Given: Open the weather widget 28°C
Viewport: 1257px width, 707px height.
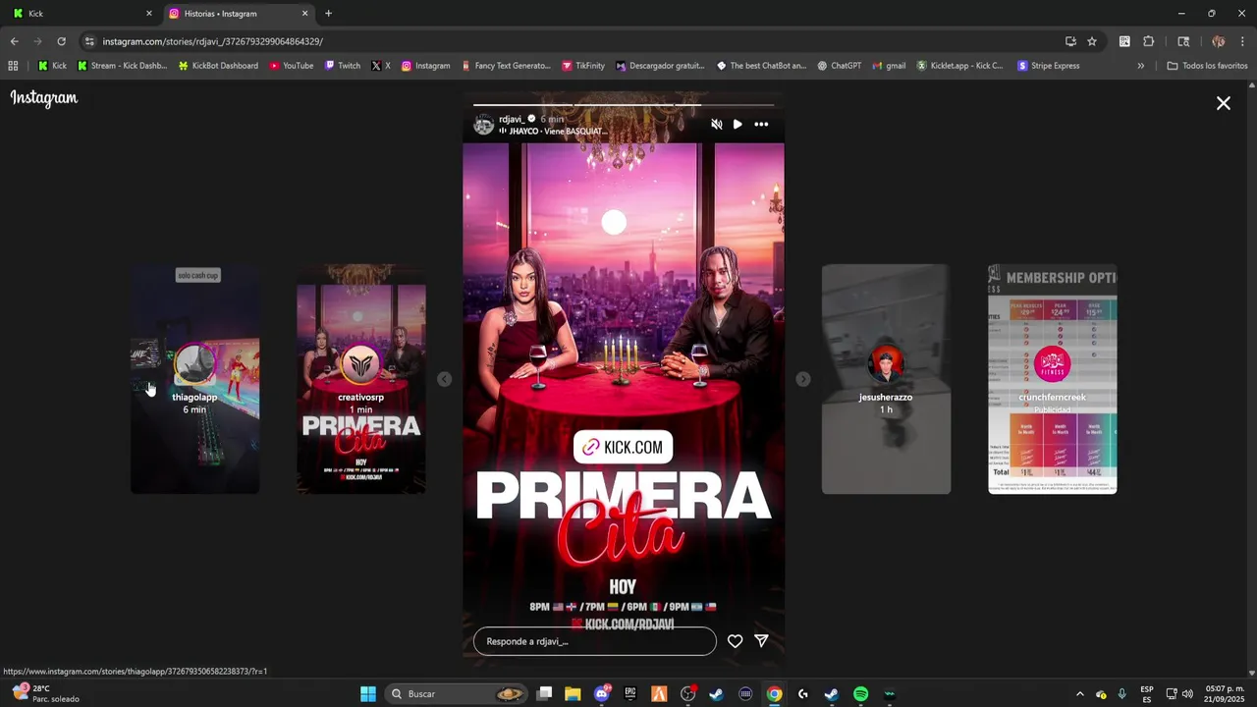Looking at the screenshot, I should coord(45,694).
